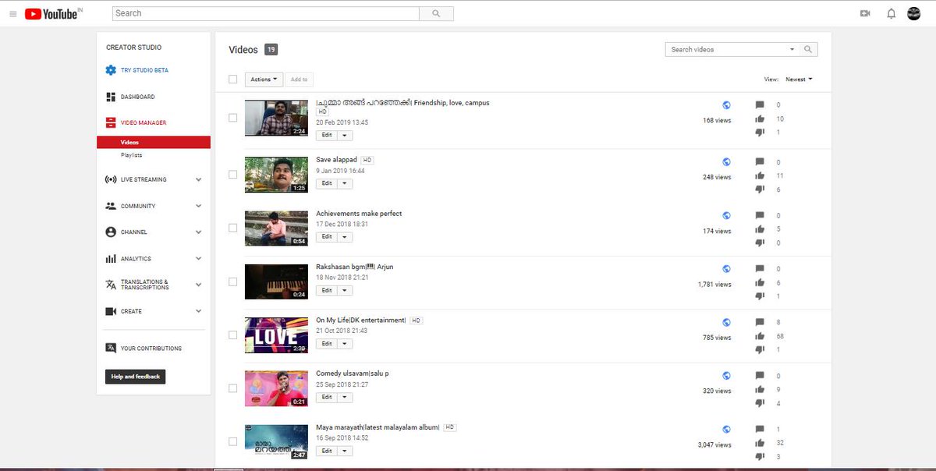This screenshot has width=936, height=471.
Task: Click the search videos magnifier icon
Action: tap(808, 49)
